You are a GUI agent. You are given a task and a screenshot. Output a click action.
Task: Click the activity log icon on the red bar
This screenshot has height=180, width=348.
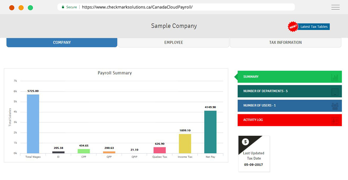click(335, 121)
